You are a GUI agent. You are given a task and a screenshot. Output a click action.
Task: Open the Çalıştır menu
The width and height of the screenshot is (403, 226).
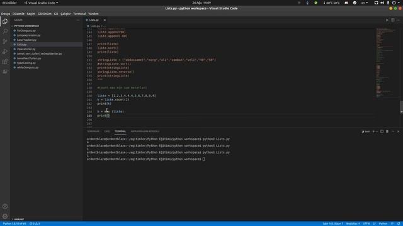pyautogui.click(x=65, y=14)
